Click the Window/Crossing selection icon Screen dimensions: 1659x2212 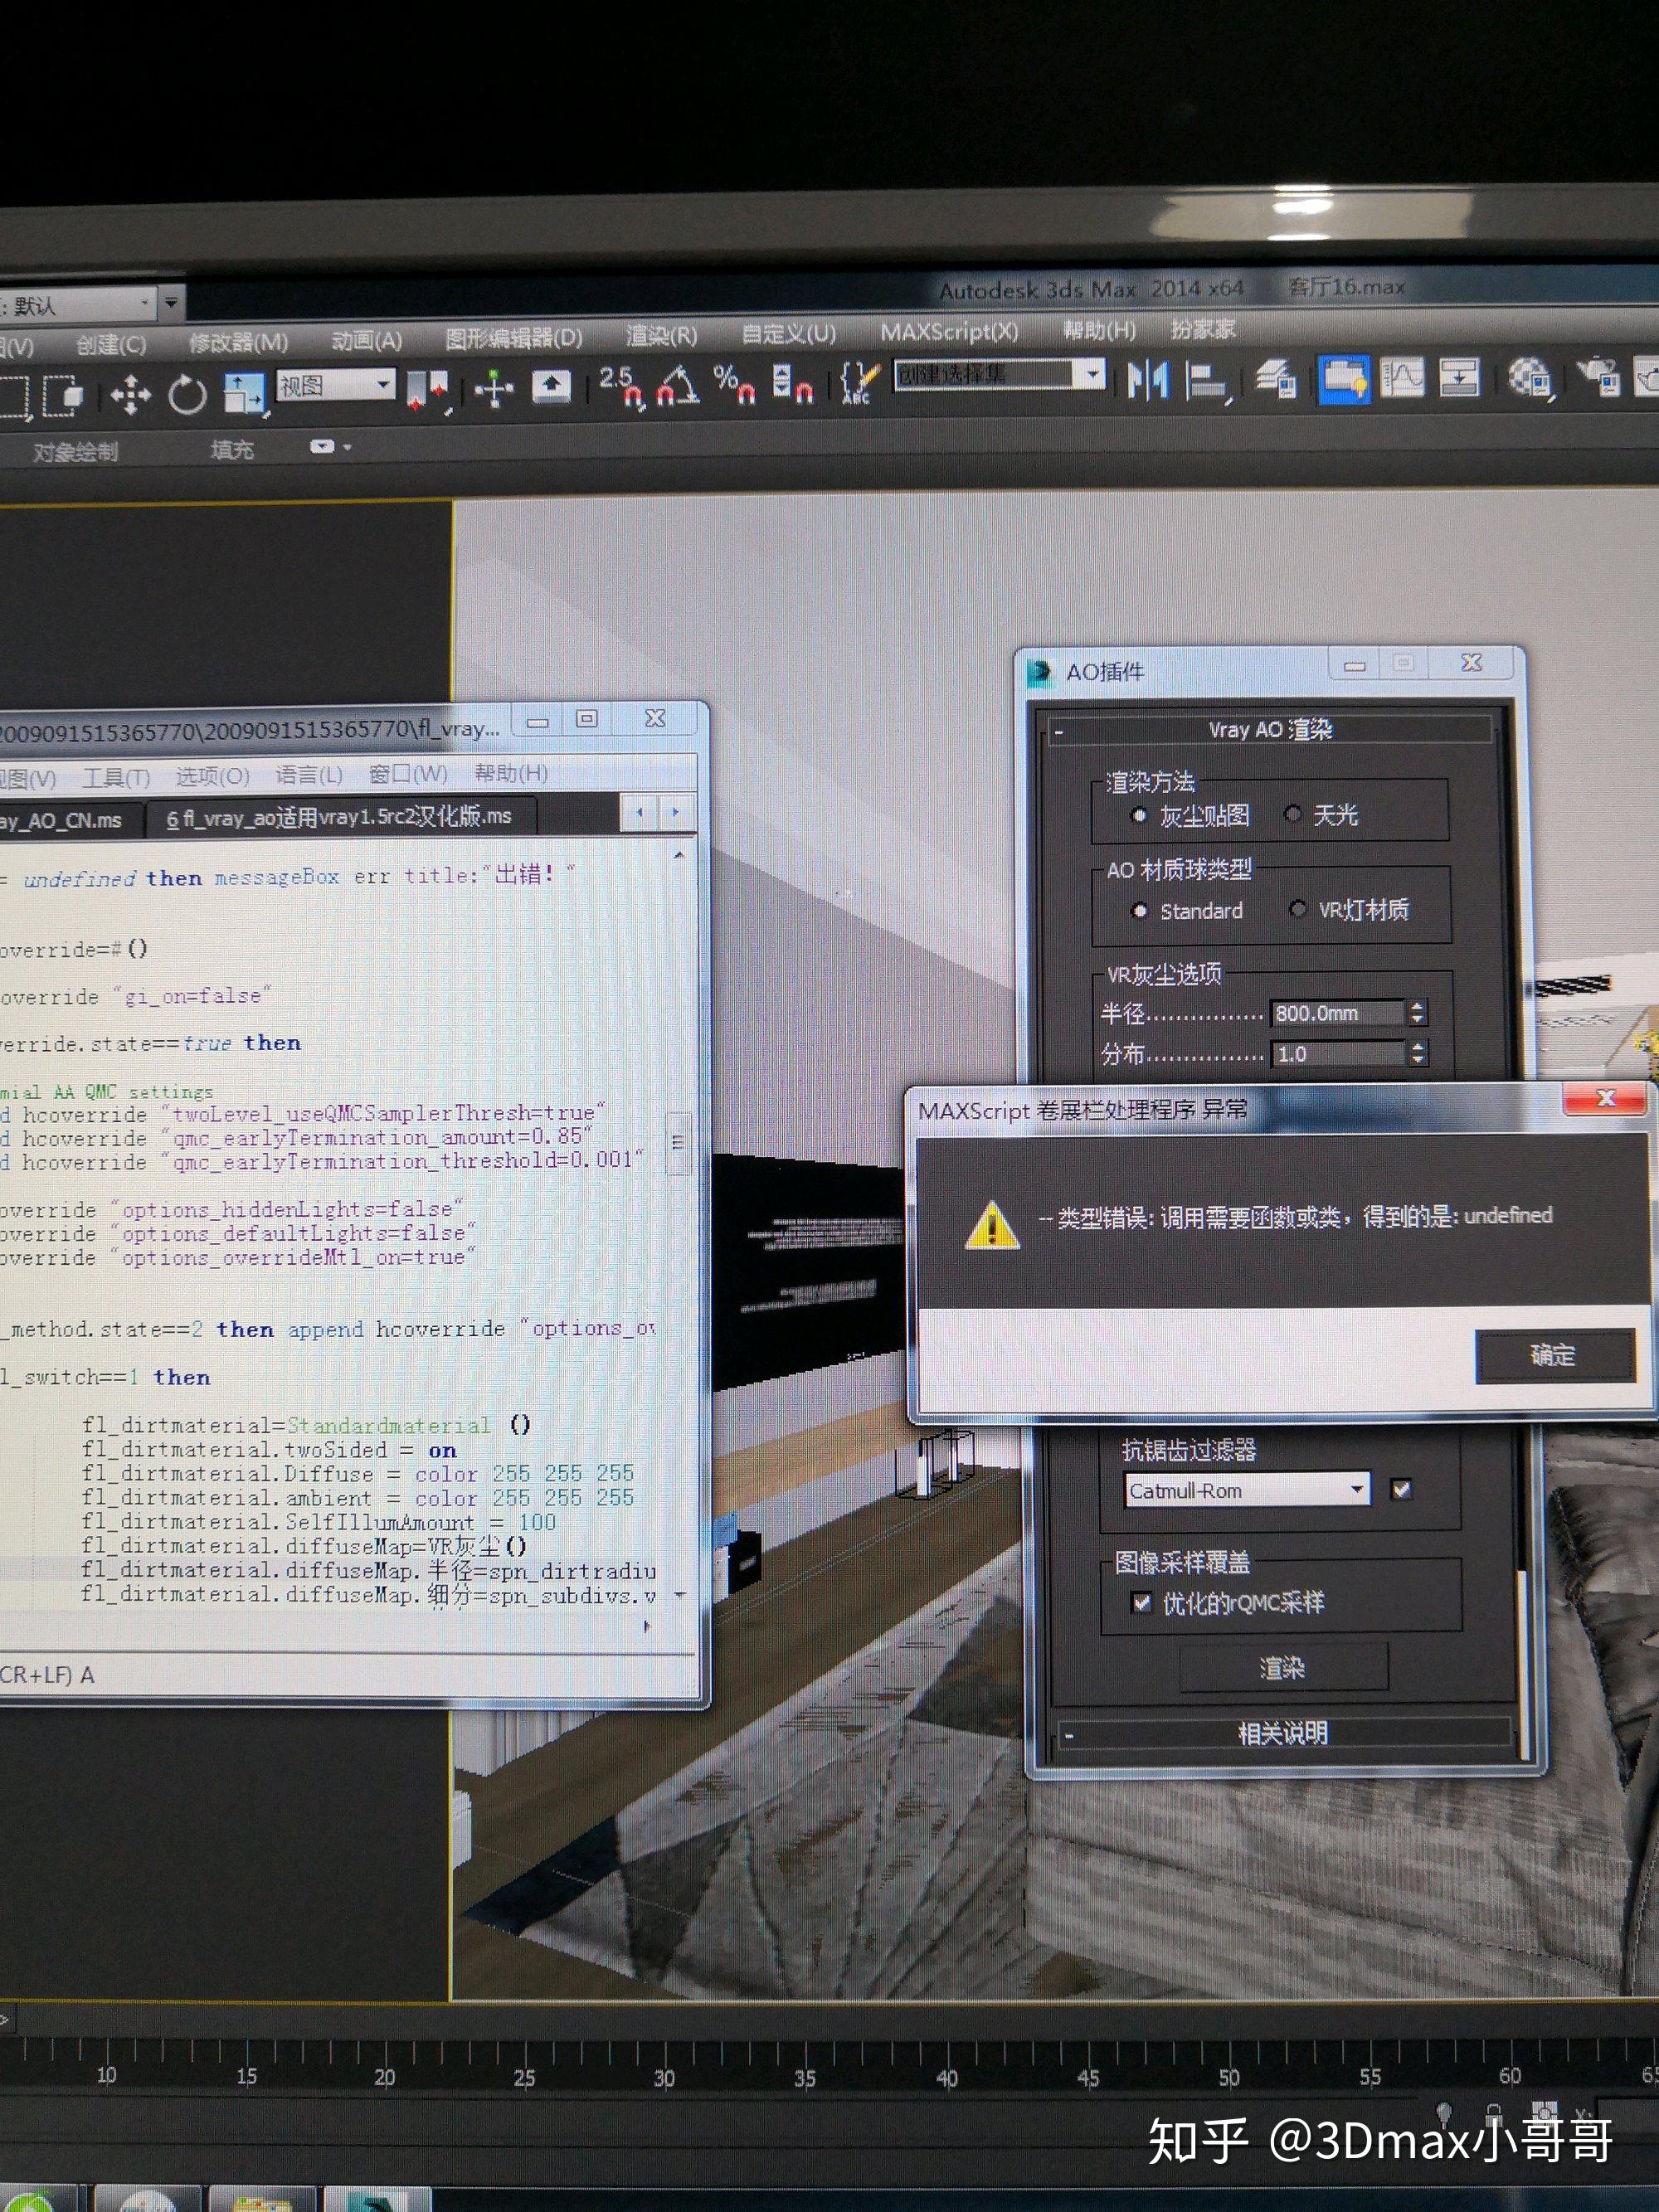(x=63, y=395)
